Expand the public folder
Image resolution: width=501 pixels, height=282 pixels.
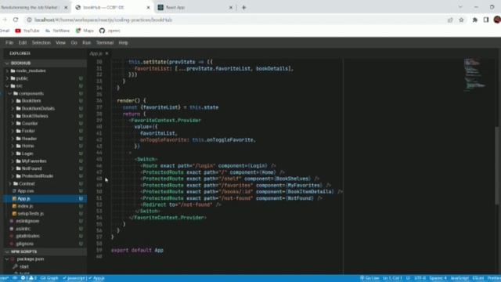coord(45,78)
